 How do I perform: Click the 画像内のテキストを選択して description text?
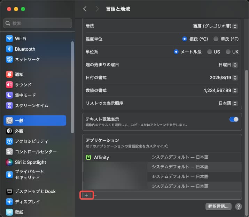(137, 125)
